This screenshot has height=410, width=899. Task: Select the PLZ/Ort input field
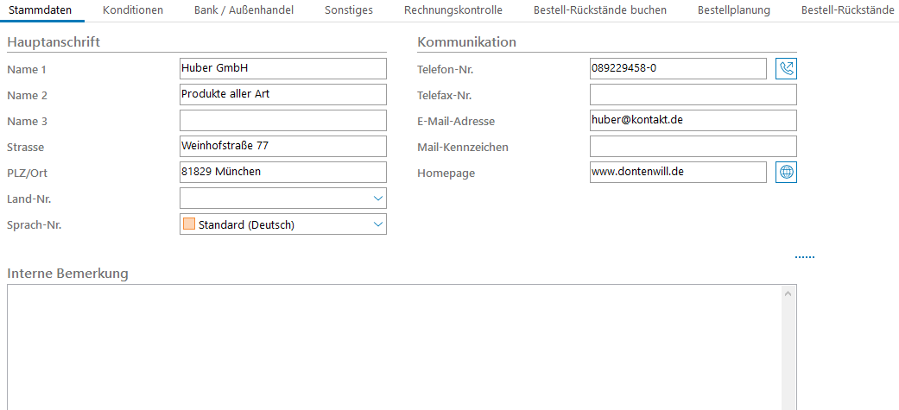coord(282,173)
